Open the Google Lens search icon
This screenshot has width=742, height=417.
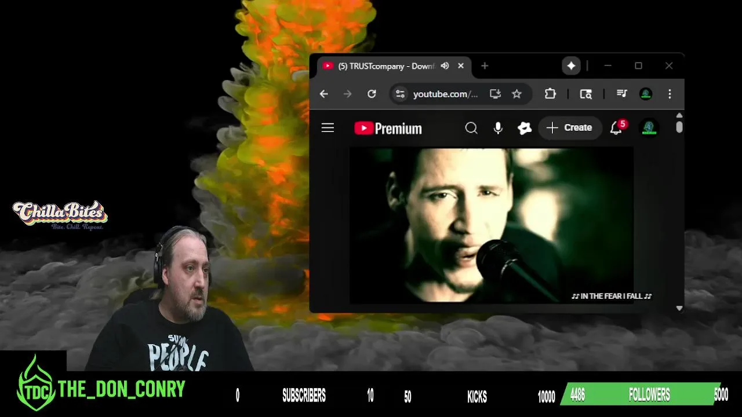pos(586,94)
